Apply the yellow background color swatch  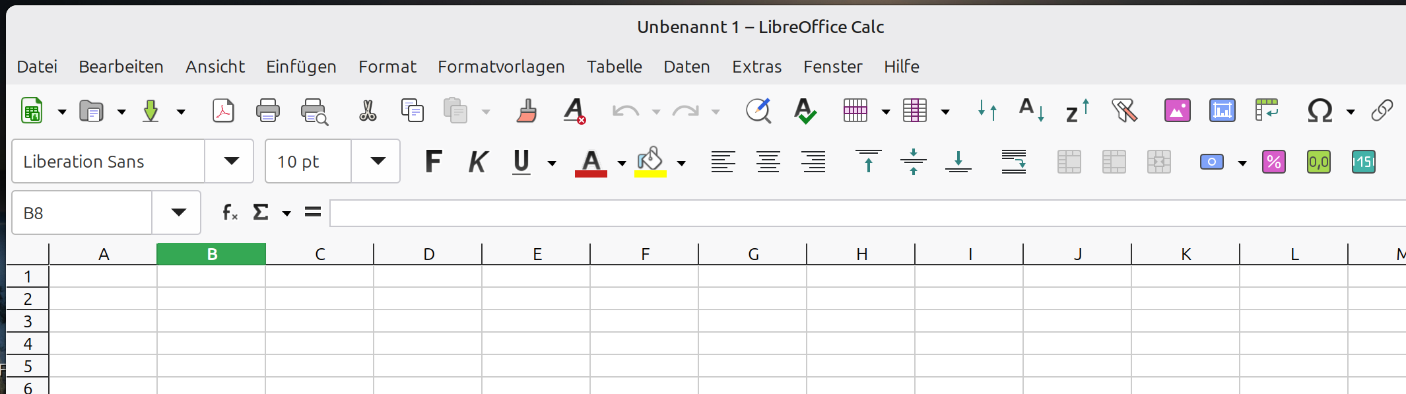[x=650, y=163]
